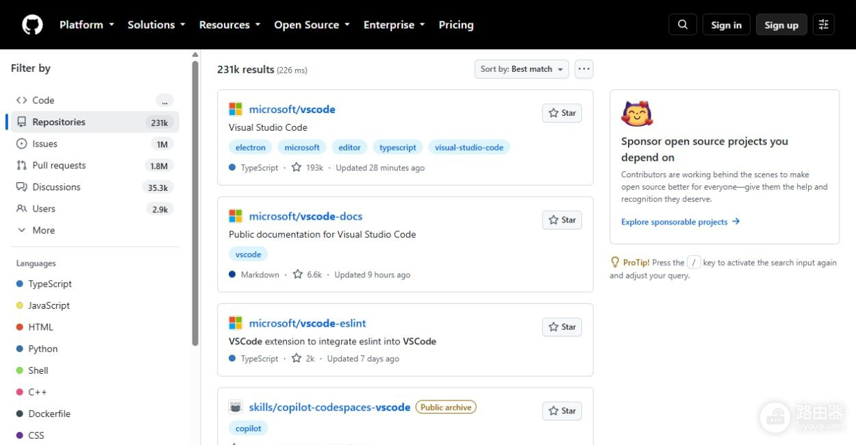
Task: Open appearance settings sliders icon
Action: pyautogui.click(x=823, y=25)
